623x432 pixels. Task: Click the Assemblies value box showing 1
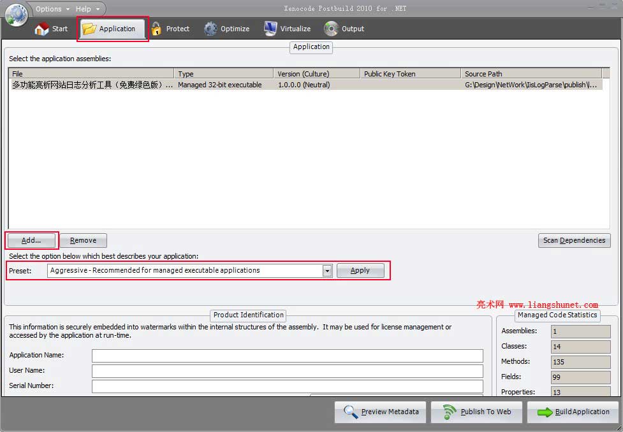pyautogui.click(x=580, y=331)
